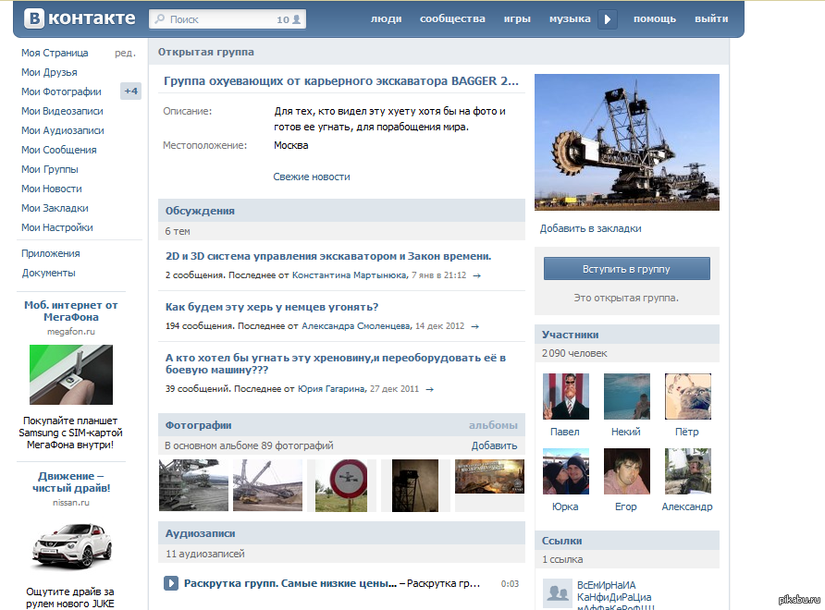Viewport: 825px width, 610px height.
Task: Open the 'альбомы' link in Фотографии
Action: click(492, 425)
